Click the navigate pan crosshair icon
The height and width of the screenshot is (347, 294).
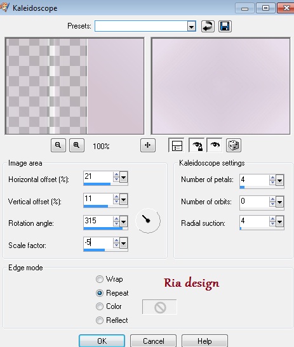148,145
